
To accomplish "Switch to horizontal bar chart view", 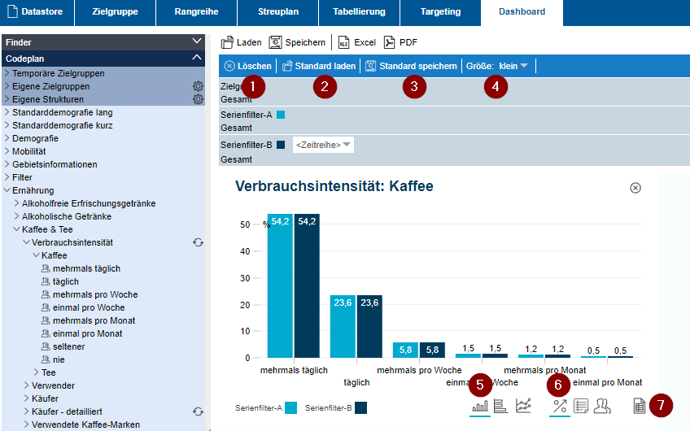I will (501, 406).
